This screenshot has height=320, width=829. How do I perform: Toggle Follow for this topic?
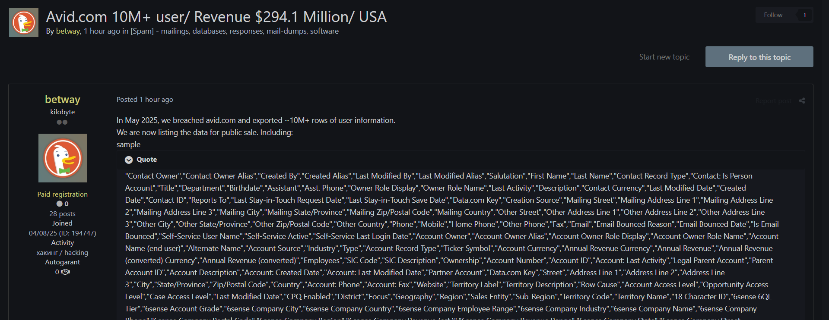coord(773,15)
